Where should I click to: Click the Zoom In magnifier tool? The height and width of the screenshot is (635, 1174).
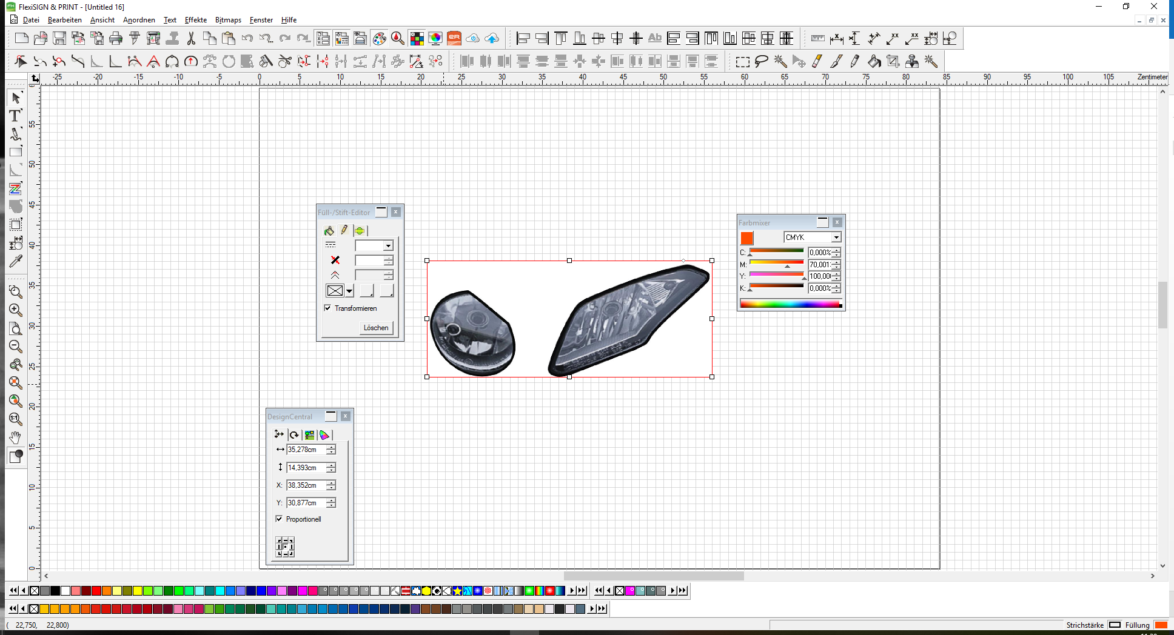(x=16, y=310)
